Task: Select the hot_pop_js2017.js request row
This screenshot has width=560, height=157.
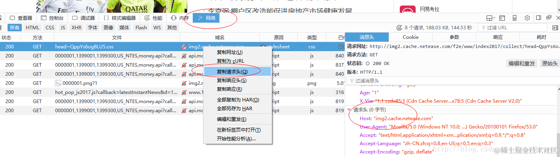Action: tap(172, 92)
